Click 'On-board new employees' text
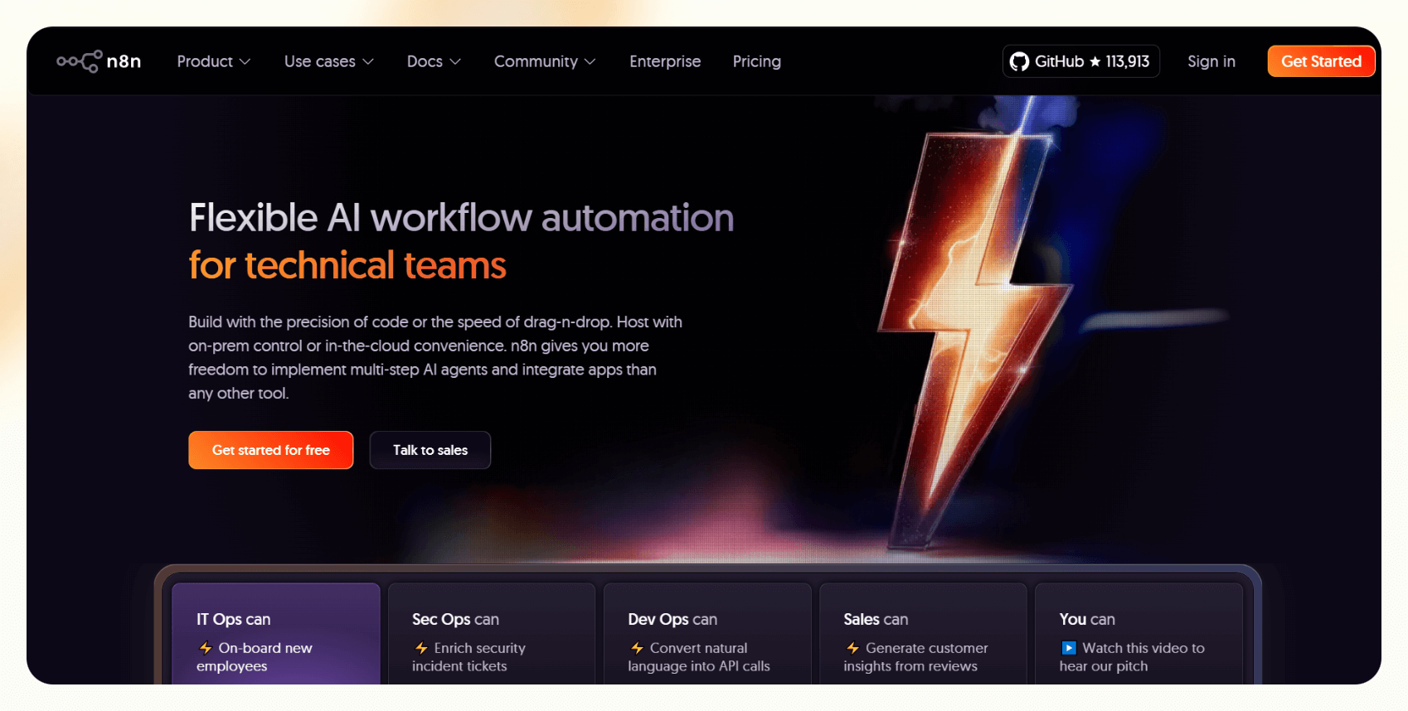The width and height of the screenshot is (1408, 711). [255, 657]
